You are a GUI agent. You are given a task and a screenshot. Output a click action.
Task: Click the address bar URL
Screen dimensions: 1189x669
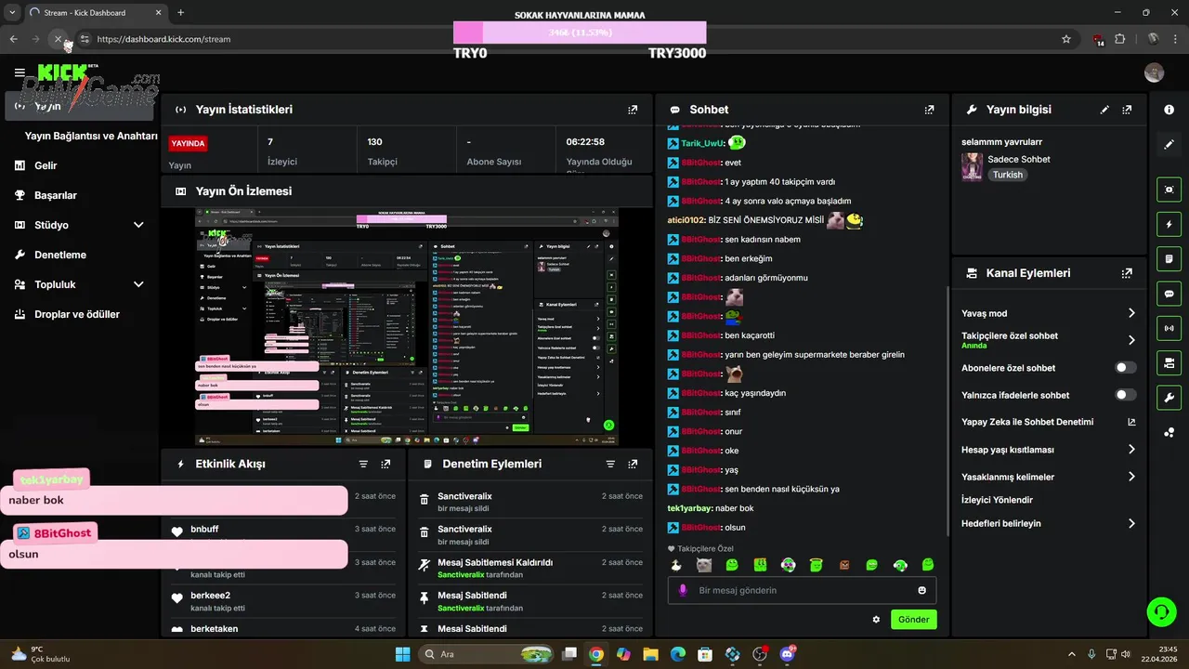163,39
